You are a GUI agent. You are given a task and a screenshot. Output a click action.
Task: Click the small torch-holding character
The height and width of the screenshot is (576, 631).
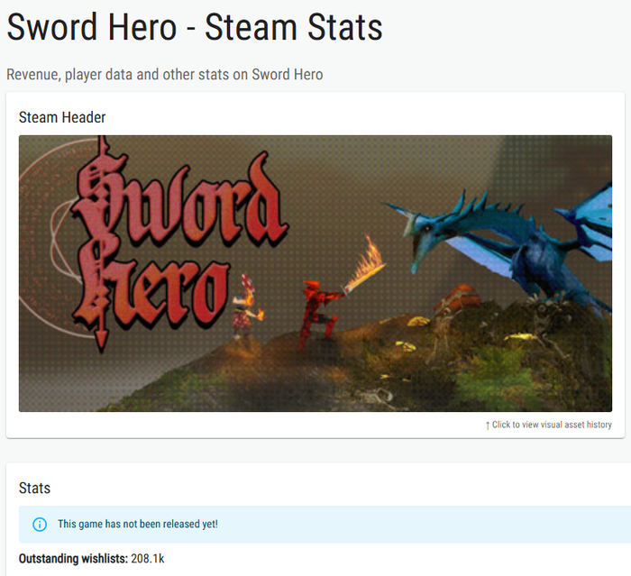(246, 306)
